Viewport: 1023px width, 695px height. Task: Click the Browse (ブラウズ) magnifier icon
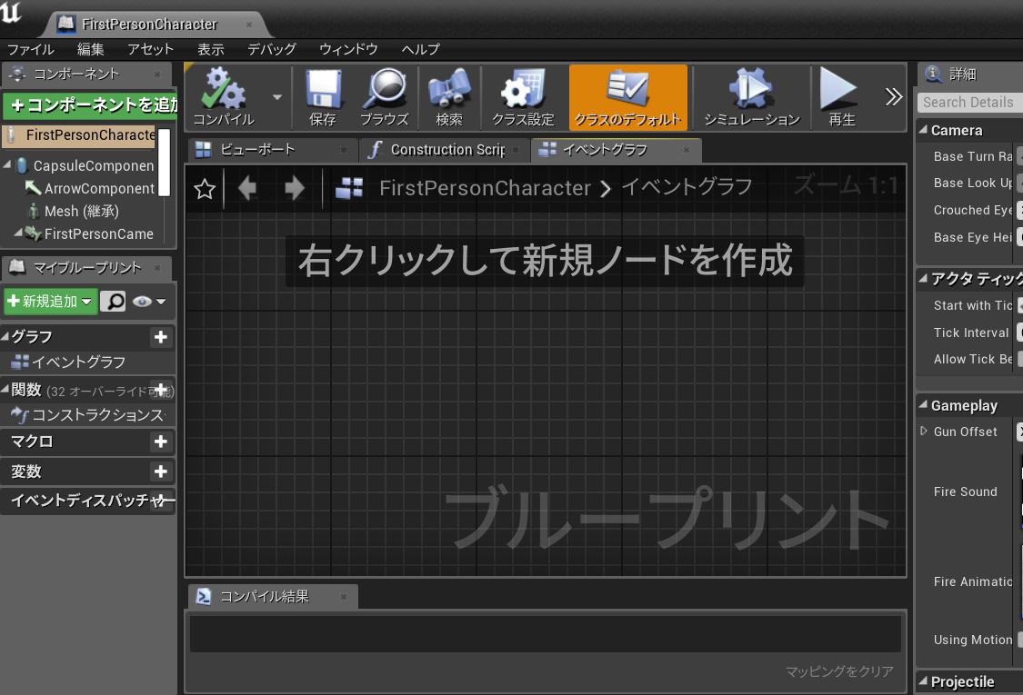pos(385,96)
